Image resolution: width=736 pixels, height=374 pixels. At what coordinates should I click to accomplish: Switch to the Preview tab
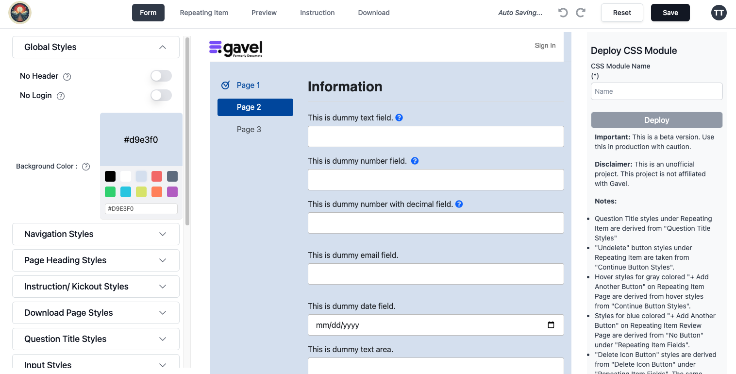[x=264, y=13]
